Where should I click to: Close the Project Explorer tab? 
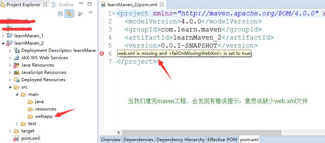coord(45,4)
